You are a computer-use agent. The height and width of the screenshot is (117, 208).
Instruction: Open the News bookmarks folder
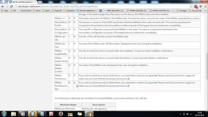(x=37, y=11)
